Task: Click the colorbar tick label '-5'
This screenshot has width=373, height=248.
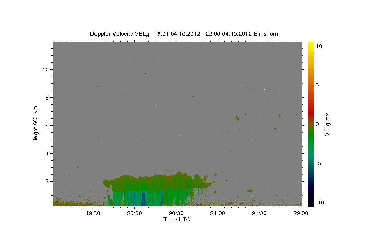Action: point(318,163)
